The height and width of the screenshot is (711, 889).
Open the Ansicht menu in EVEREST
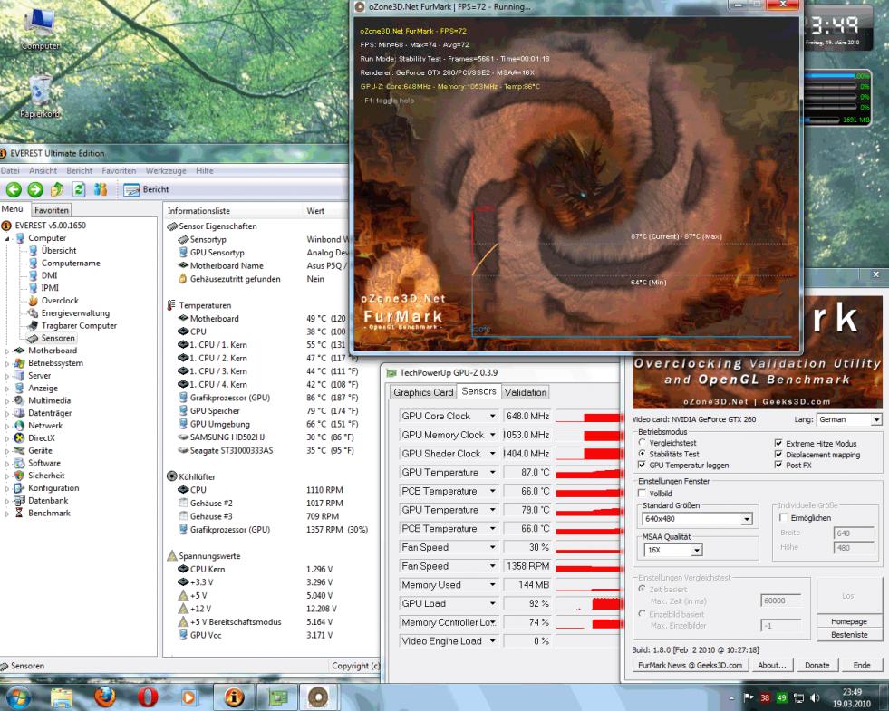(43, 170)
